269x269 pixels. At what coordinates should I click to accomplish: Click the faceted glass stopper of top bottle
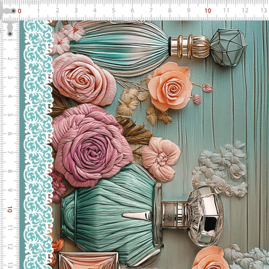[229, 47]
